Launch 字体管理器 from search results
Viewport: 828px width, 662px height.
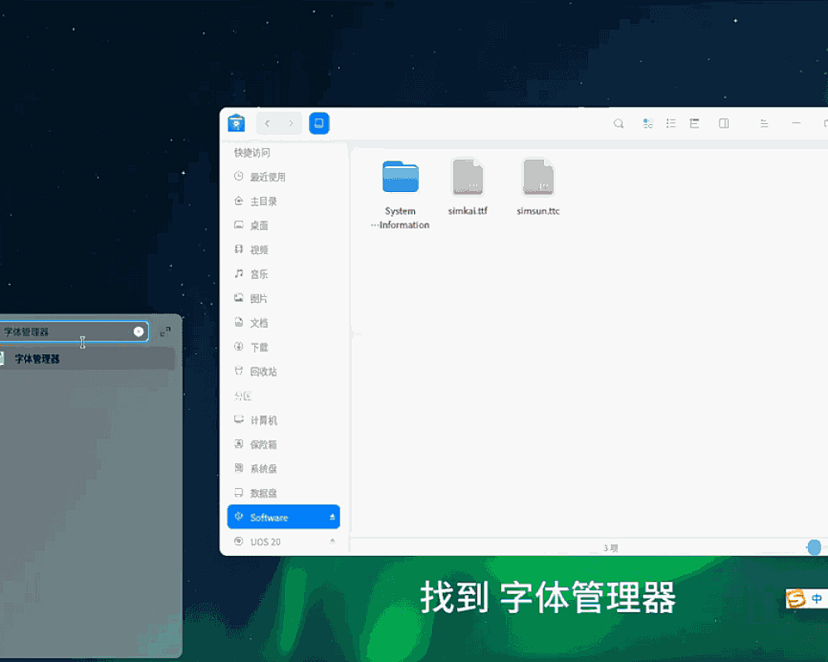pyautogui.click(x=37, y=359)
